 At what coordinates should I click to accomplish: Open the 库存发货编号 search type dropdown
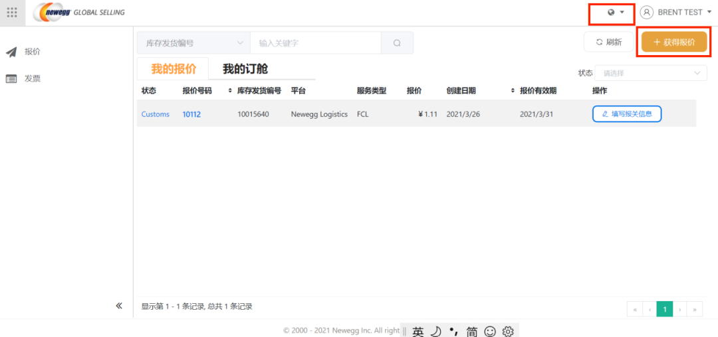point(193,43)
